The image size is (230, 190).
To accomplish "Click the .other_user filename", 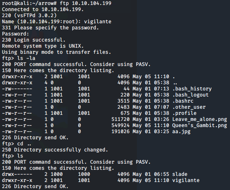I will 189,107.
